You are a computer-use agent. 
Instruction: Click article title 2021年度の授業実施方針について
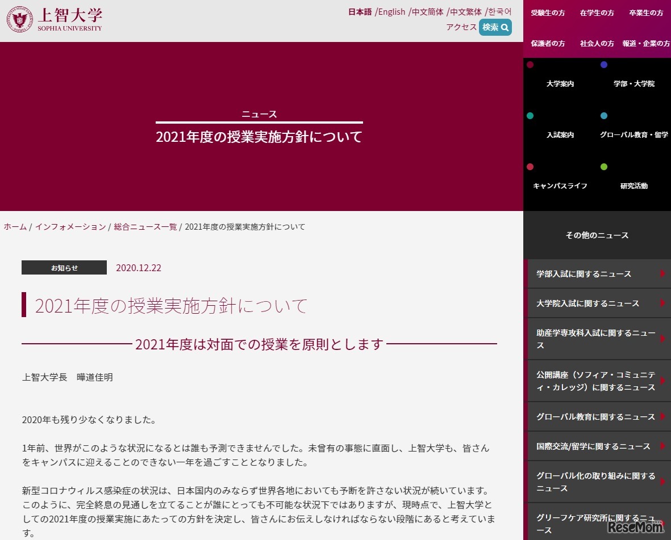(x=171, y=306)
